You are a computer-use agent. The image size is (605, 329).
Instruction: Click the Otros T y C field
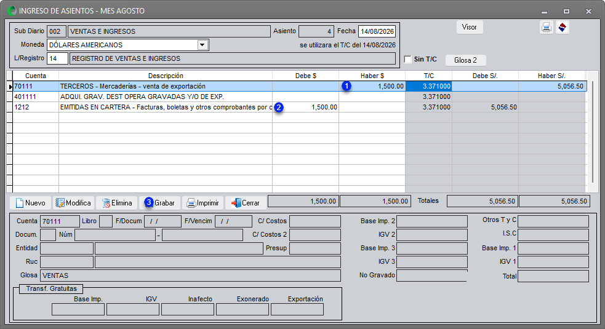click(x=553, y=221)
